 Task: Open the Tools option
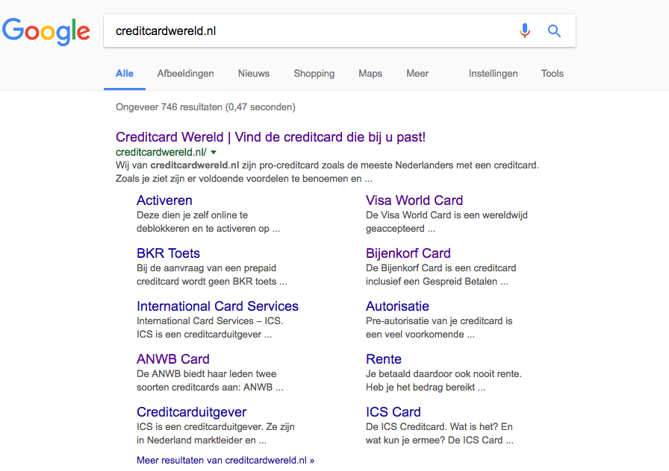point(553,73)
